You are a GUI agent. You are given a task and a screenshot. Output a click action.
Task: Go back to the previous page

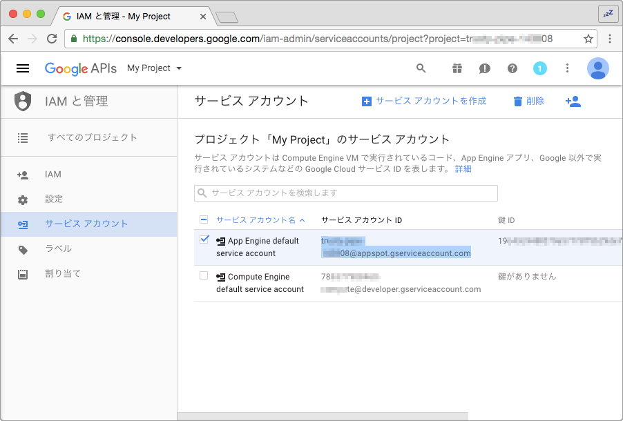click(13, 39)
